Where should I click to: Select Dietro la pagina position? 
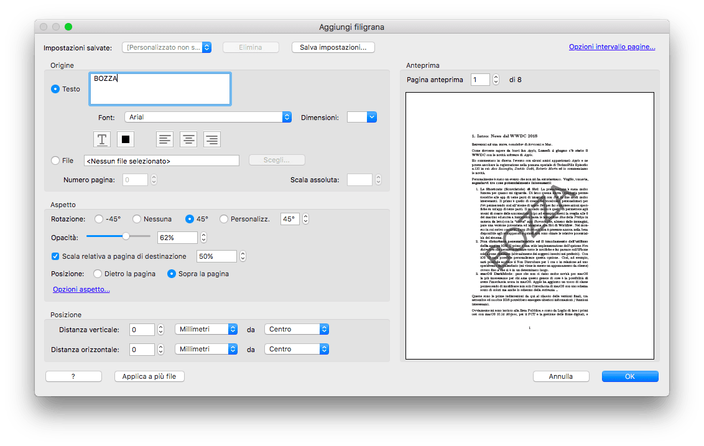coord(98,274)
